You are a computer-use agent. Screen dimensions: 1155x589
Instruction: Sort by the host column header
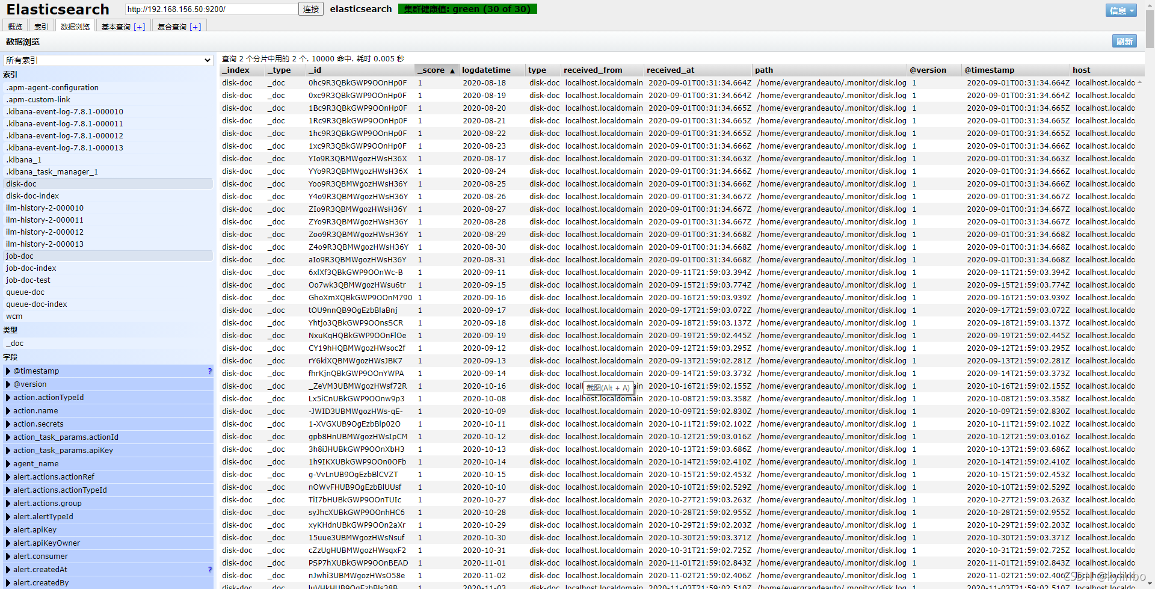(x=1107, y=70)
